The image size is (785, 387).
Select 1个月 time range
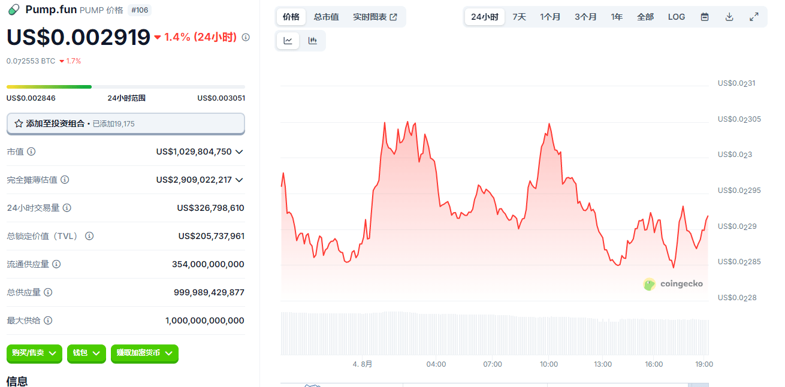point(550,17)
